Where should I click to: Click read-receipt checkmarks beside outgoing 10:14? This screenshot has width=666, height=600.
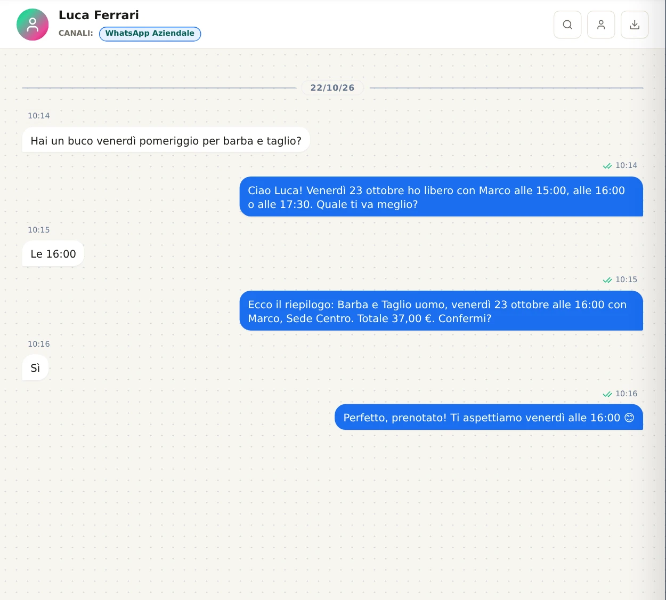(x=607, y=166)
